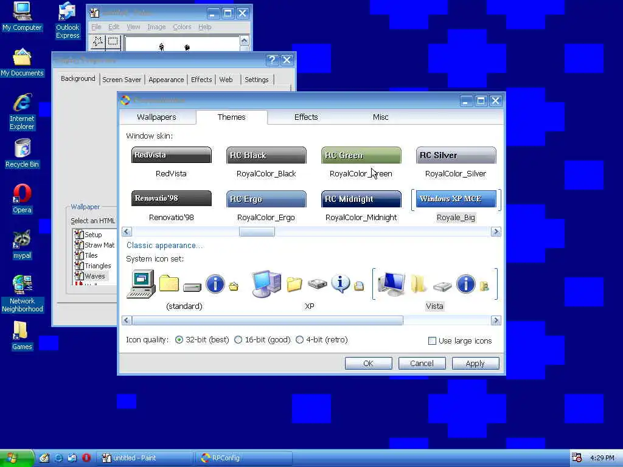This screenshot has width=623, height=467.
Task: Open Paint Colors menu
Action: pos(182,27)
